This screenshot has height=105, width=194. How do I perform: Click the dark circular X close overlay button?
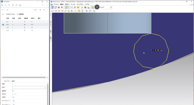click(x=97, y=7)
